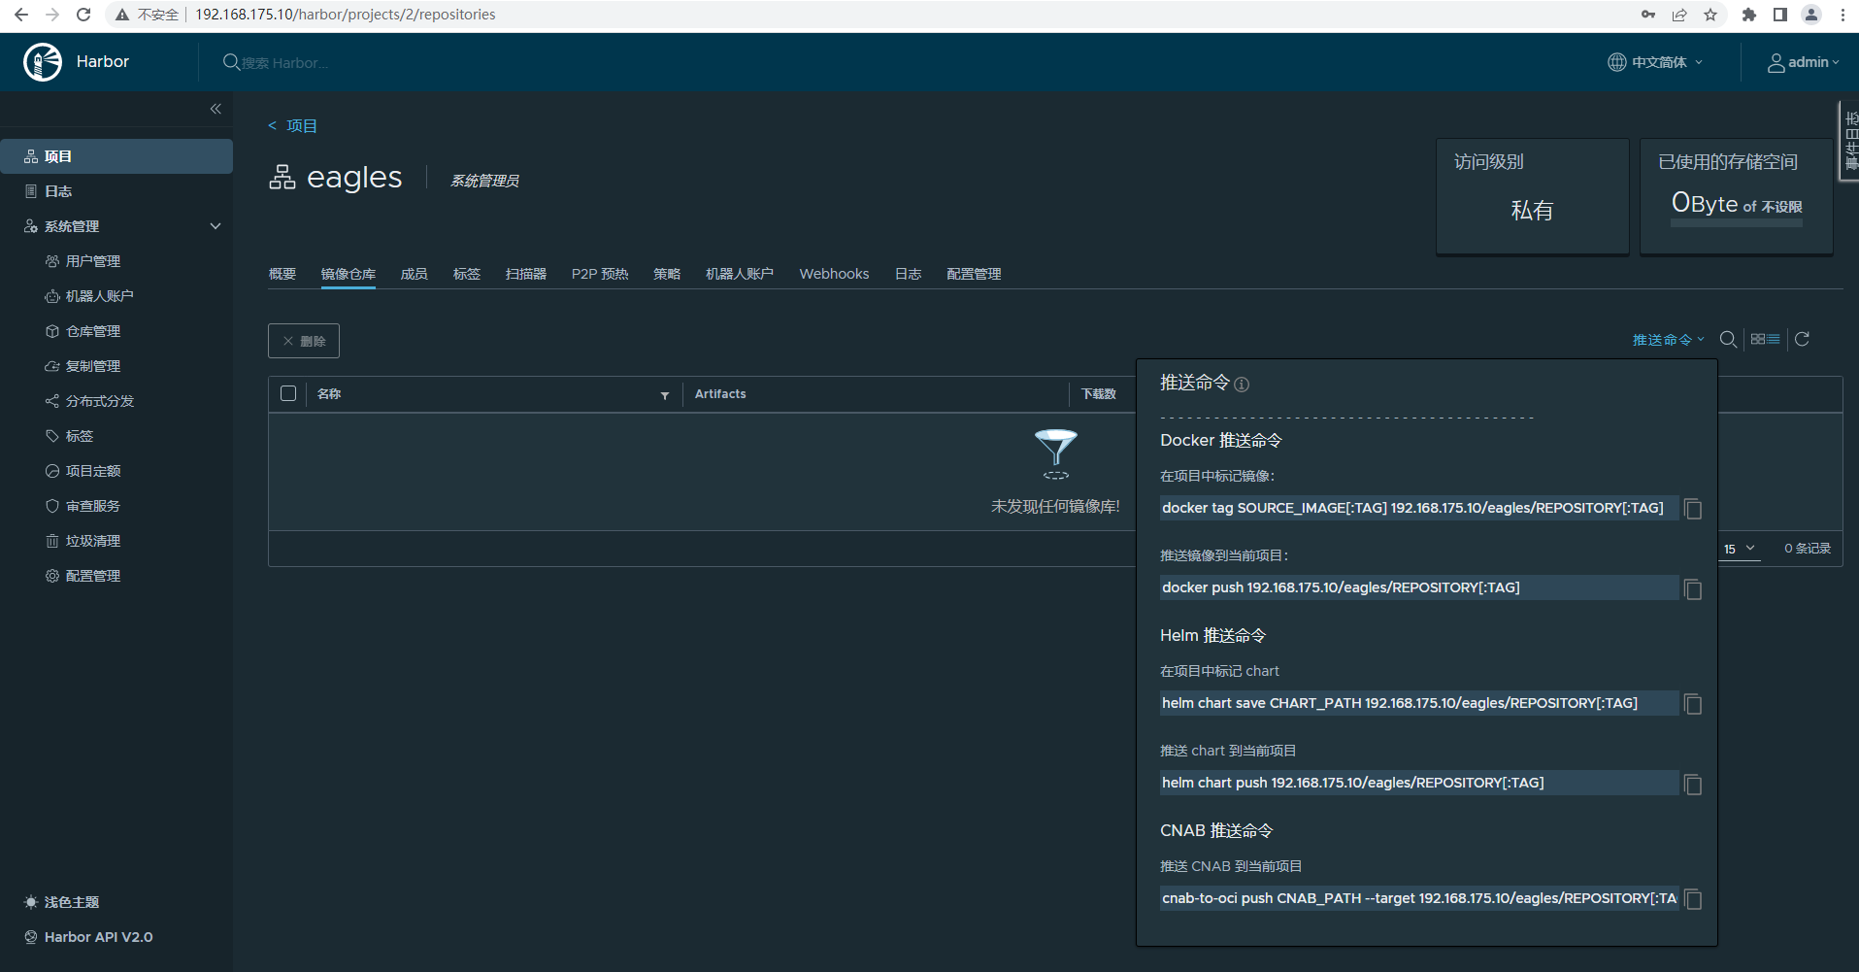Click the 删除 button
The image size is (1859, 972).
[x=304, y=341]
